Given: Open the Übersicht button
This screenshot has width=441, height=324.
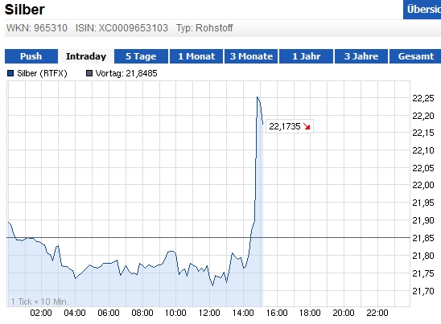Looking at the screenshot, I should [x=422, y=10].
